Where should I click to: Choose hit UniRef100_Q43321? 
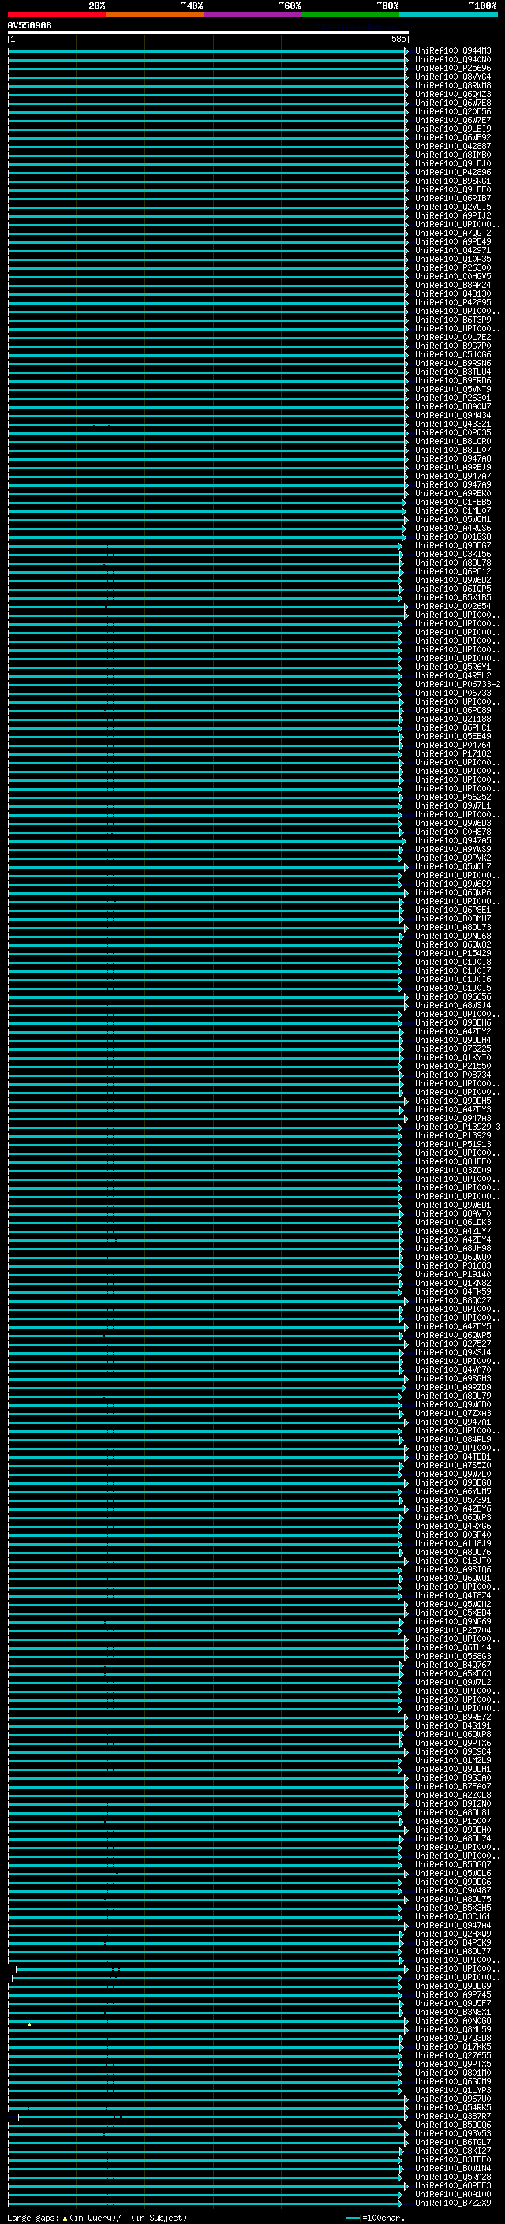453,424
